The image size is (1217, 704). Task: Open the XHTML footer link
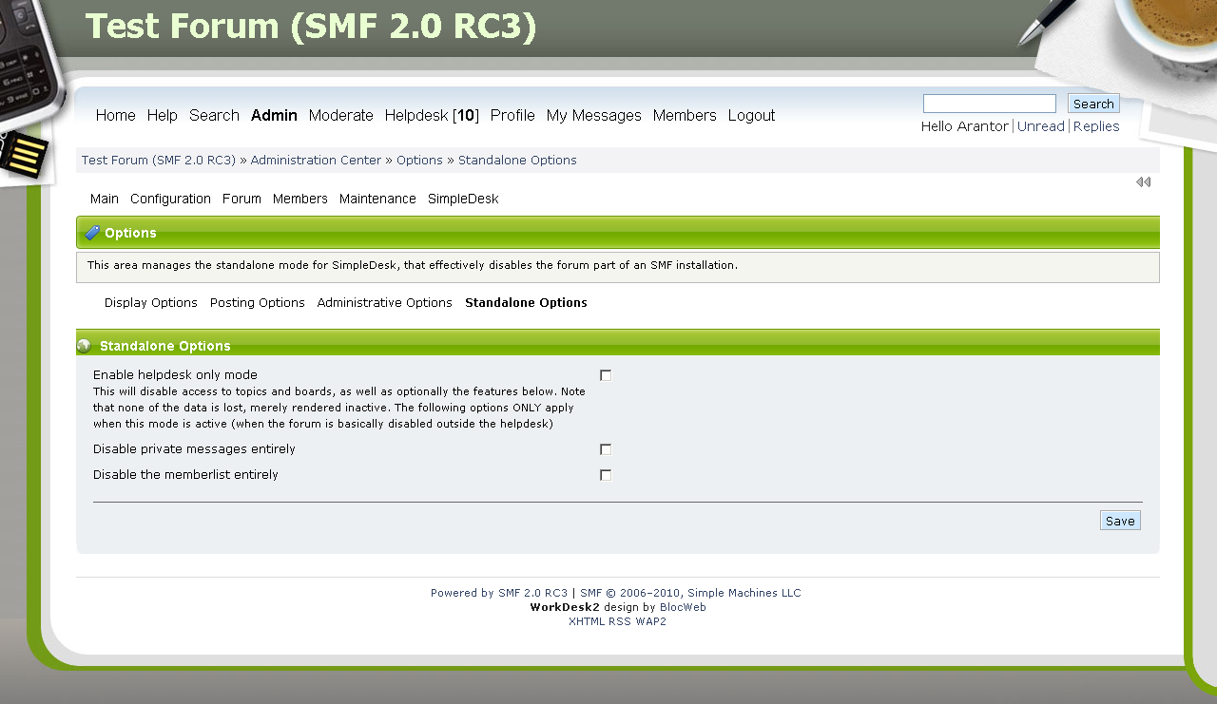tap(587, 621)
